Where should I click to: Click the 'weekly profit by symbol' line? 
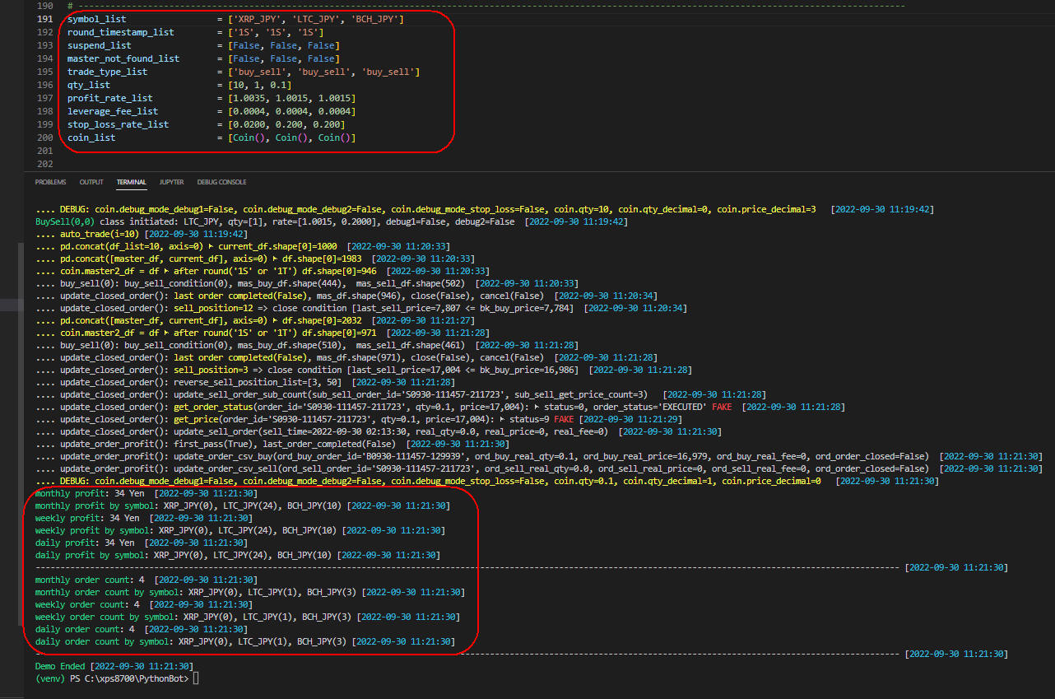pos(239,530)
